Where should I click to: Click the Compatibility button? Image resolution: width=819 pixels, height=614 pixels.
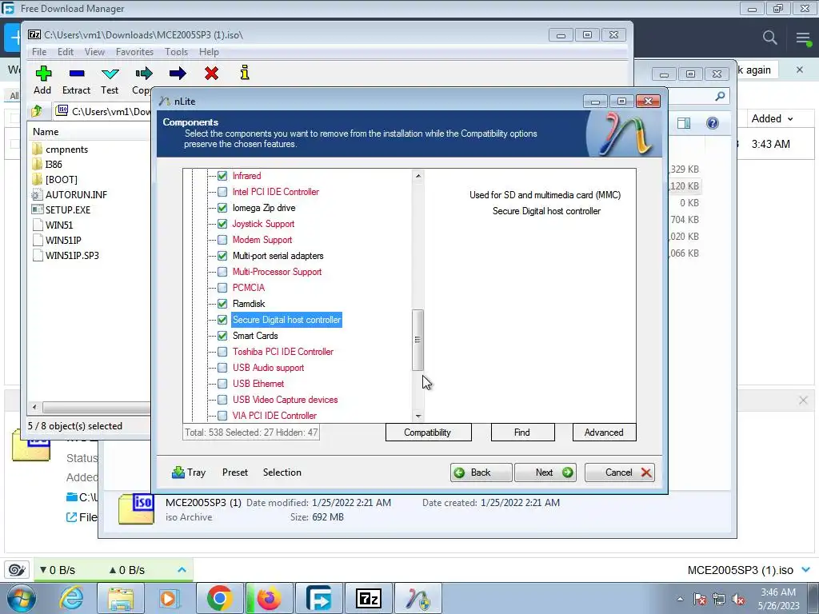coord(428,433)
